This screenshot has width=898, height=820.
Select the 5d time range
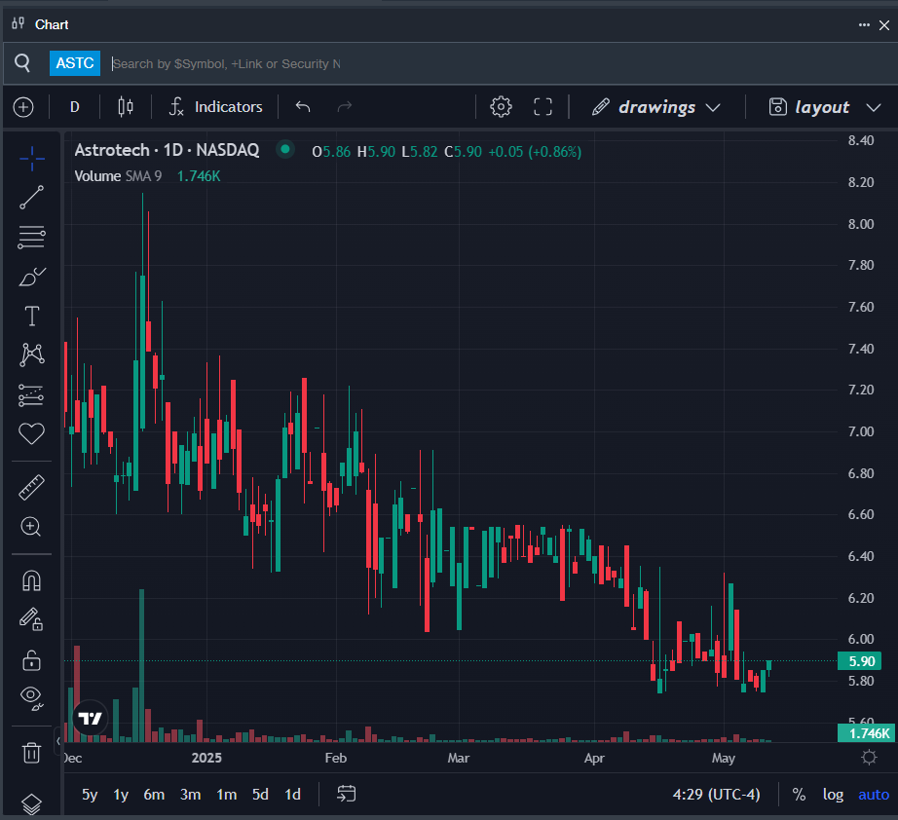(x=260, y=795)
